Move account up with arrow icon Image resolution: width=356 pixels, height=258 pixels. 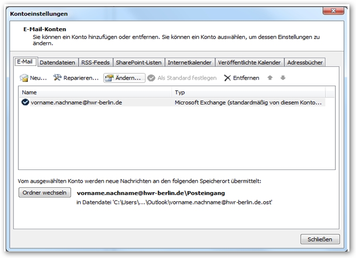click(270, 78)
